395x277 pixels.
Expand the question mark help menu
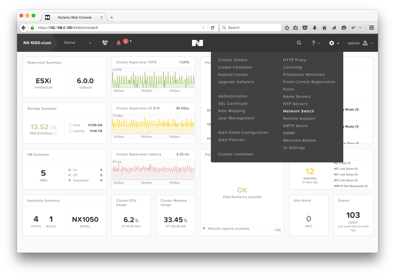click(316, 43)
